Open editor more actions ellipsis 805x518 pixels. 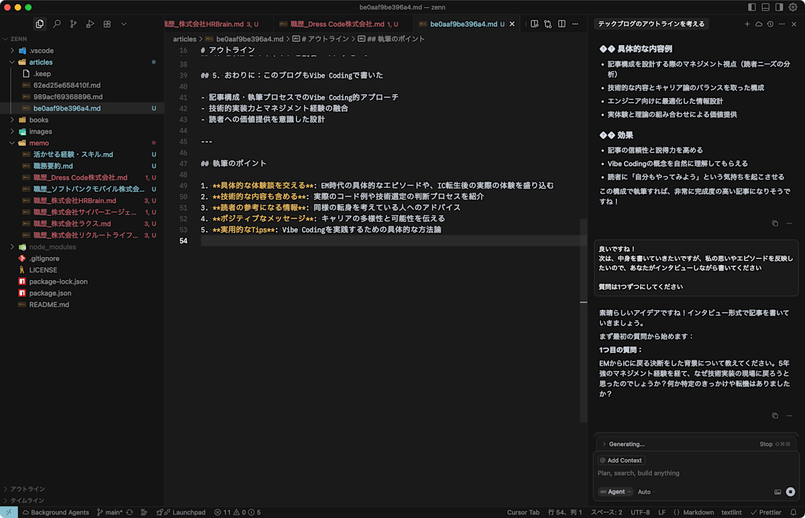pos(576,24)
